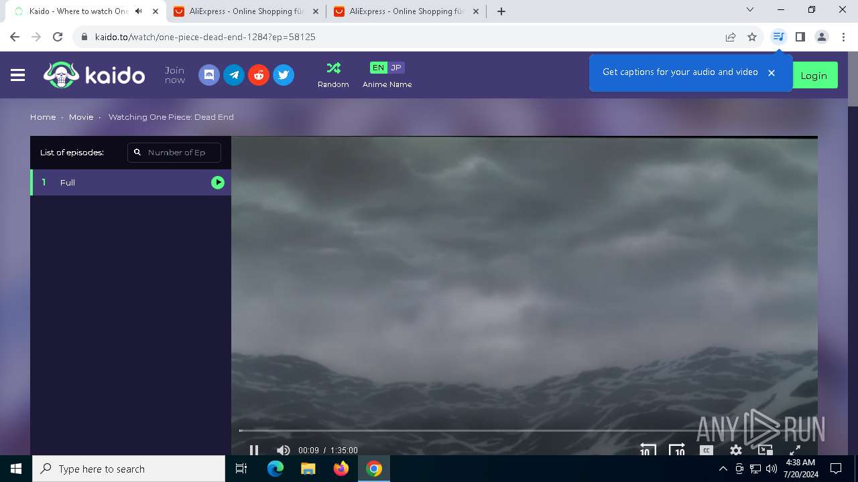Click the Windows taskbar search box
This screenshot has height=482, width=858.
(x=129, y=469)
